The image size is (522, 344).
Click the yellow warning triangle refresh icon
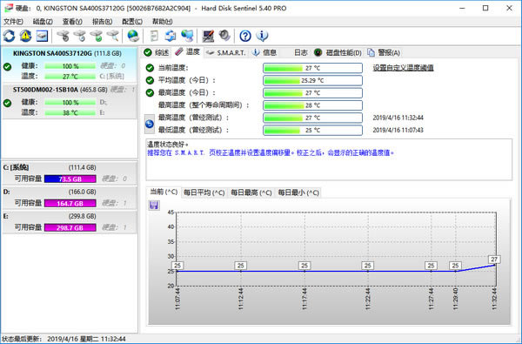[25, 36]
